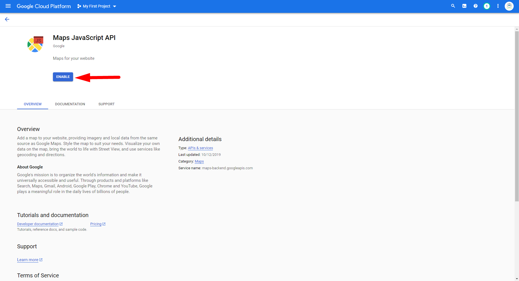Click the Overview section heading
This screenshot has width=519, height=281.
tap(28, 129)
